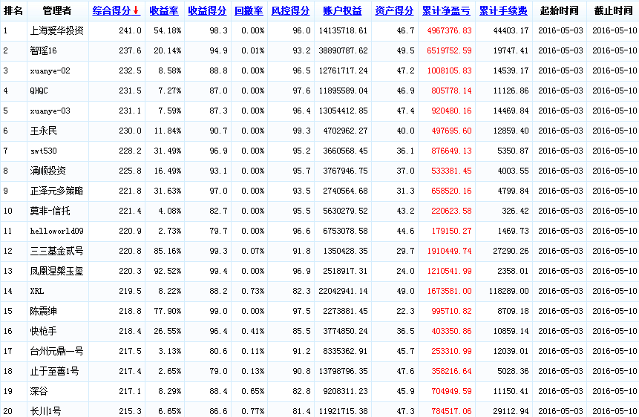Image resolution: width=639 pixels, height=417 pixels.
Task: Sort by 风控得分 column header
Action: 290,11
